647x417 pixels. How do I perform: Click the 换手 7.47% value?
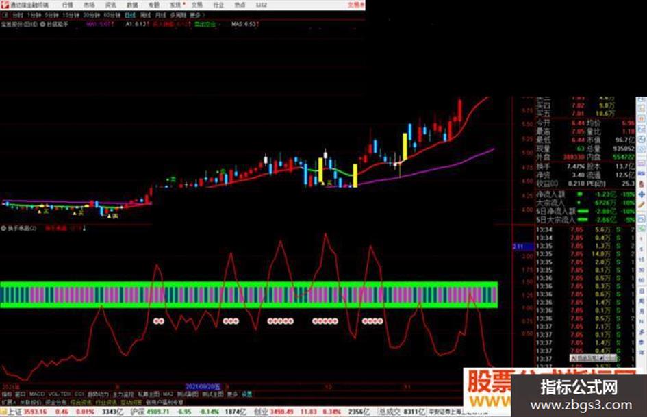(575, 167)
